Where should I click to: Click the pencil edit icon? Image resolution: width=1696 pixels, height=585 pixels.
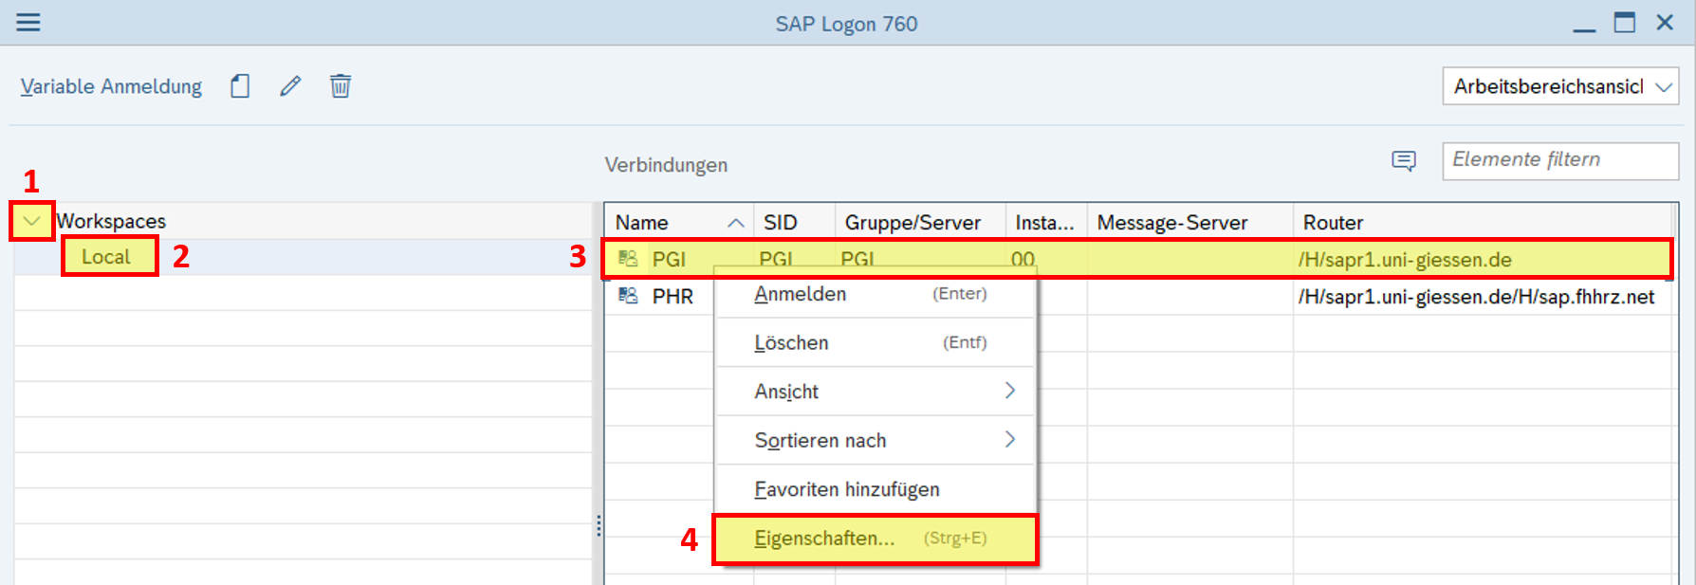point(290,86)
